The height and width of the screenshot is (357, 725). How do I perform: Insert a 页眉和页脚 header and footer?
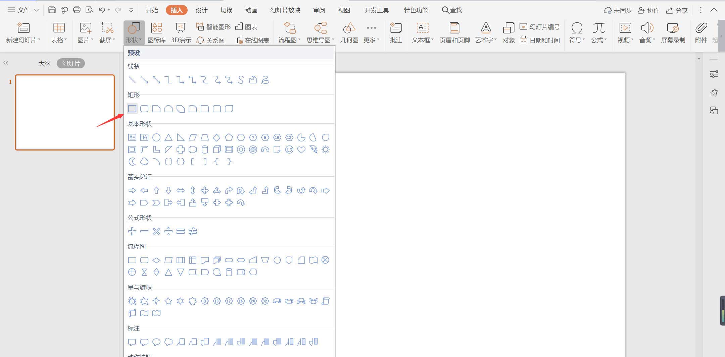pyautogui.click(x=454, y=33)
